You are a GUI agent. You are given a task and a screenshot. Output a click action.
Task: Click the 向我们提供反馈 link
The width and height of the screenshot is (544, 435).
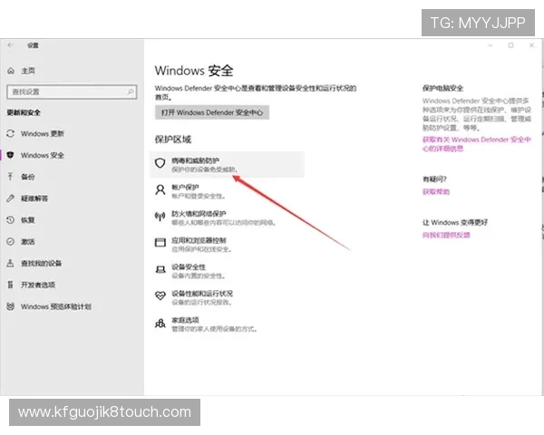(446, 236)
